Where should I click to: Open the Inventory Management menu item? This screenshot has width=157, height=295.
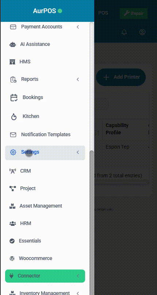point(45,292)
